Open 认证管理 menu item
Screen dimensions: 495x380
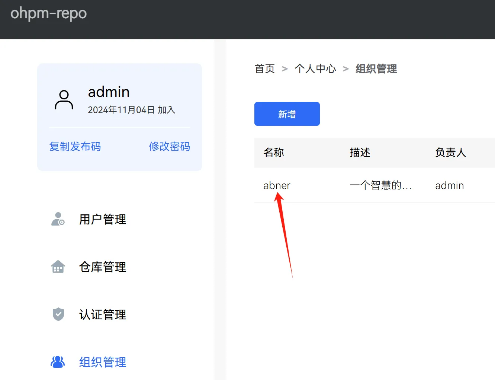tap(103, 314)
